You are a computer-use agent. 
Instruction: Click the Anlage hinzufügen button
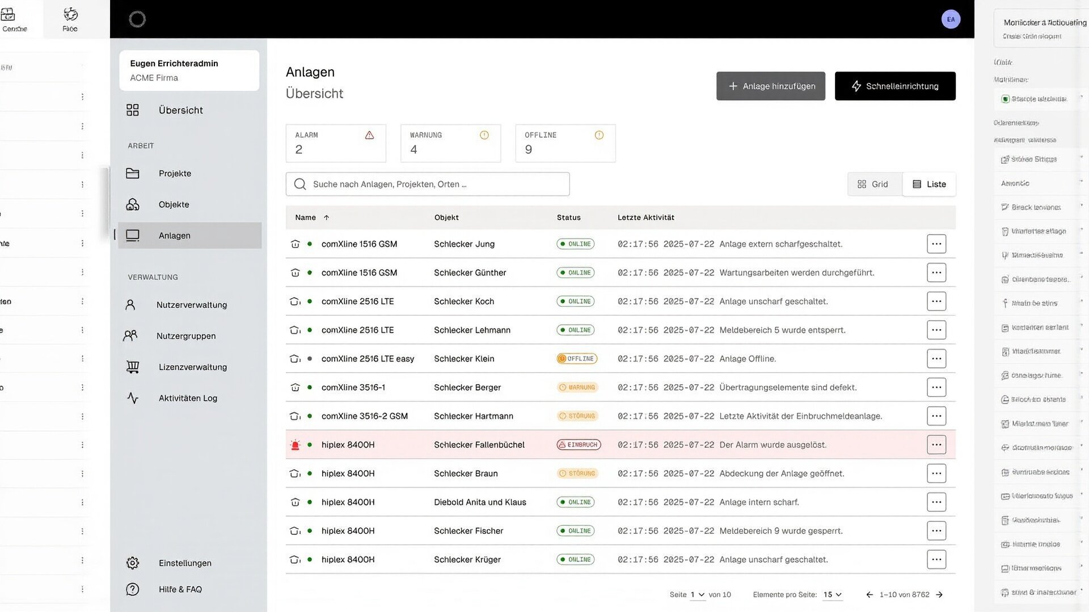[770, 86]
